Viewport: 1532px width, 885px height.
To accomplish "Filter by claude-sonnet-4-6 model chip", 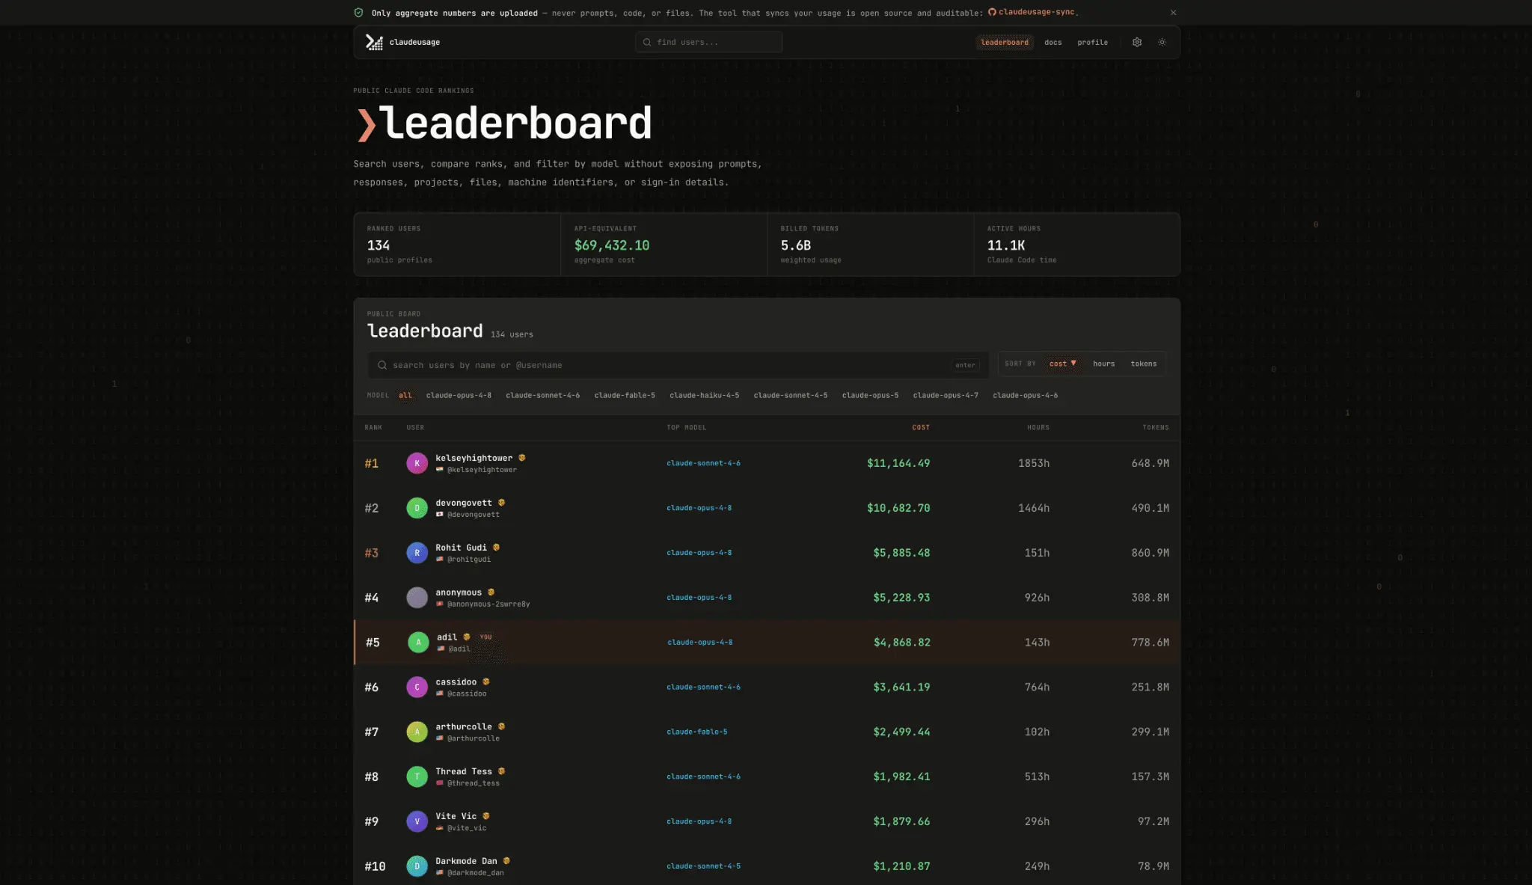I will pos(542,395).
